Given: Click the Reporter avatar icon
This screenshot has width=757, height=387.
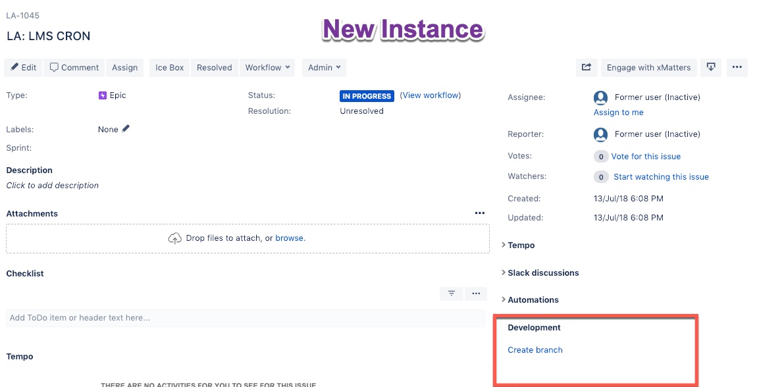Looking at the screenshot, I should pyautogui.click(x=600, y=134).
